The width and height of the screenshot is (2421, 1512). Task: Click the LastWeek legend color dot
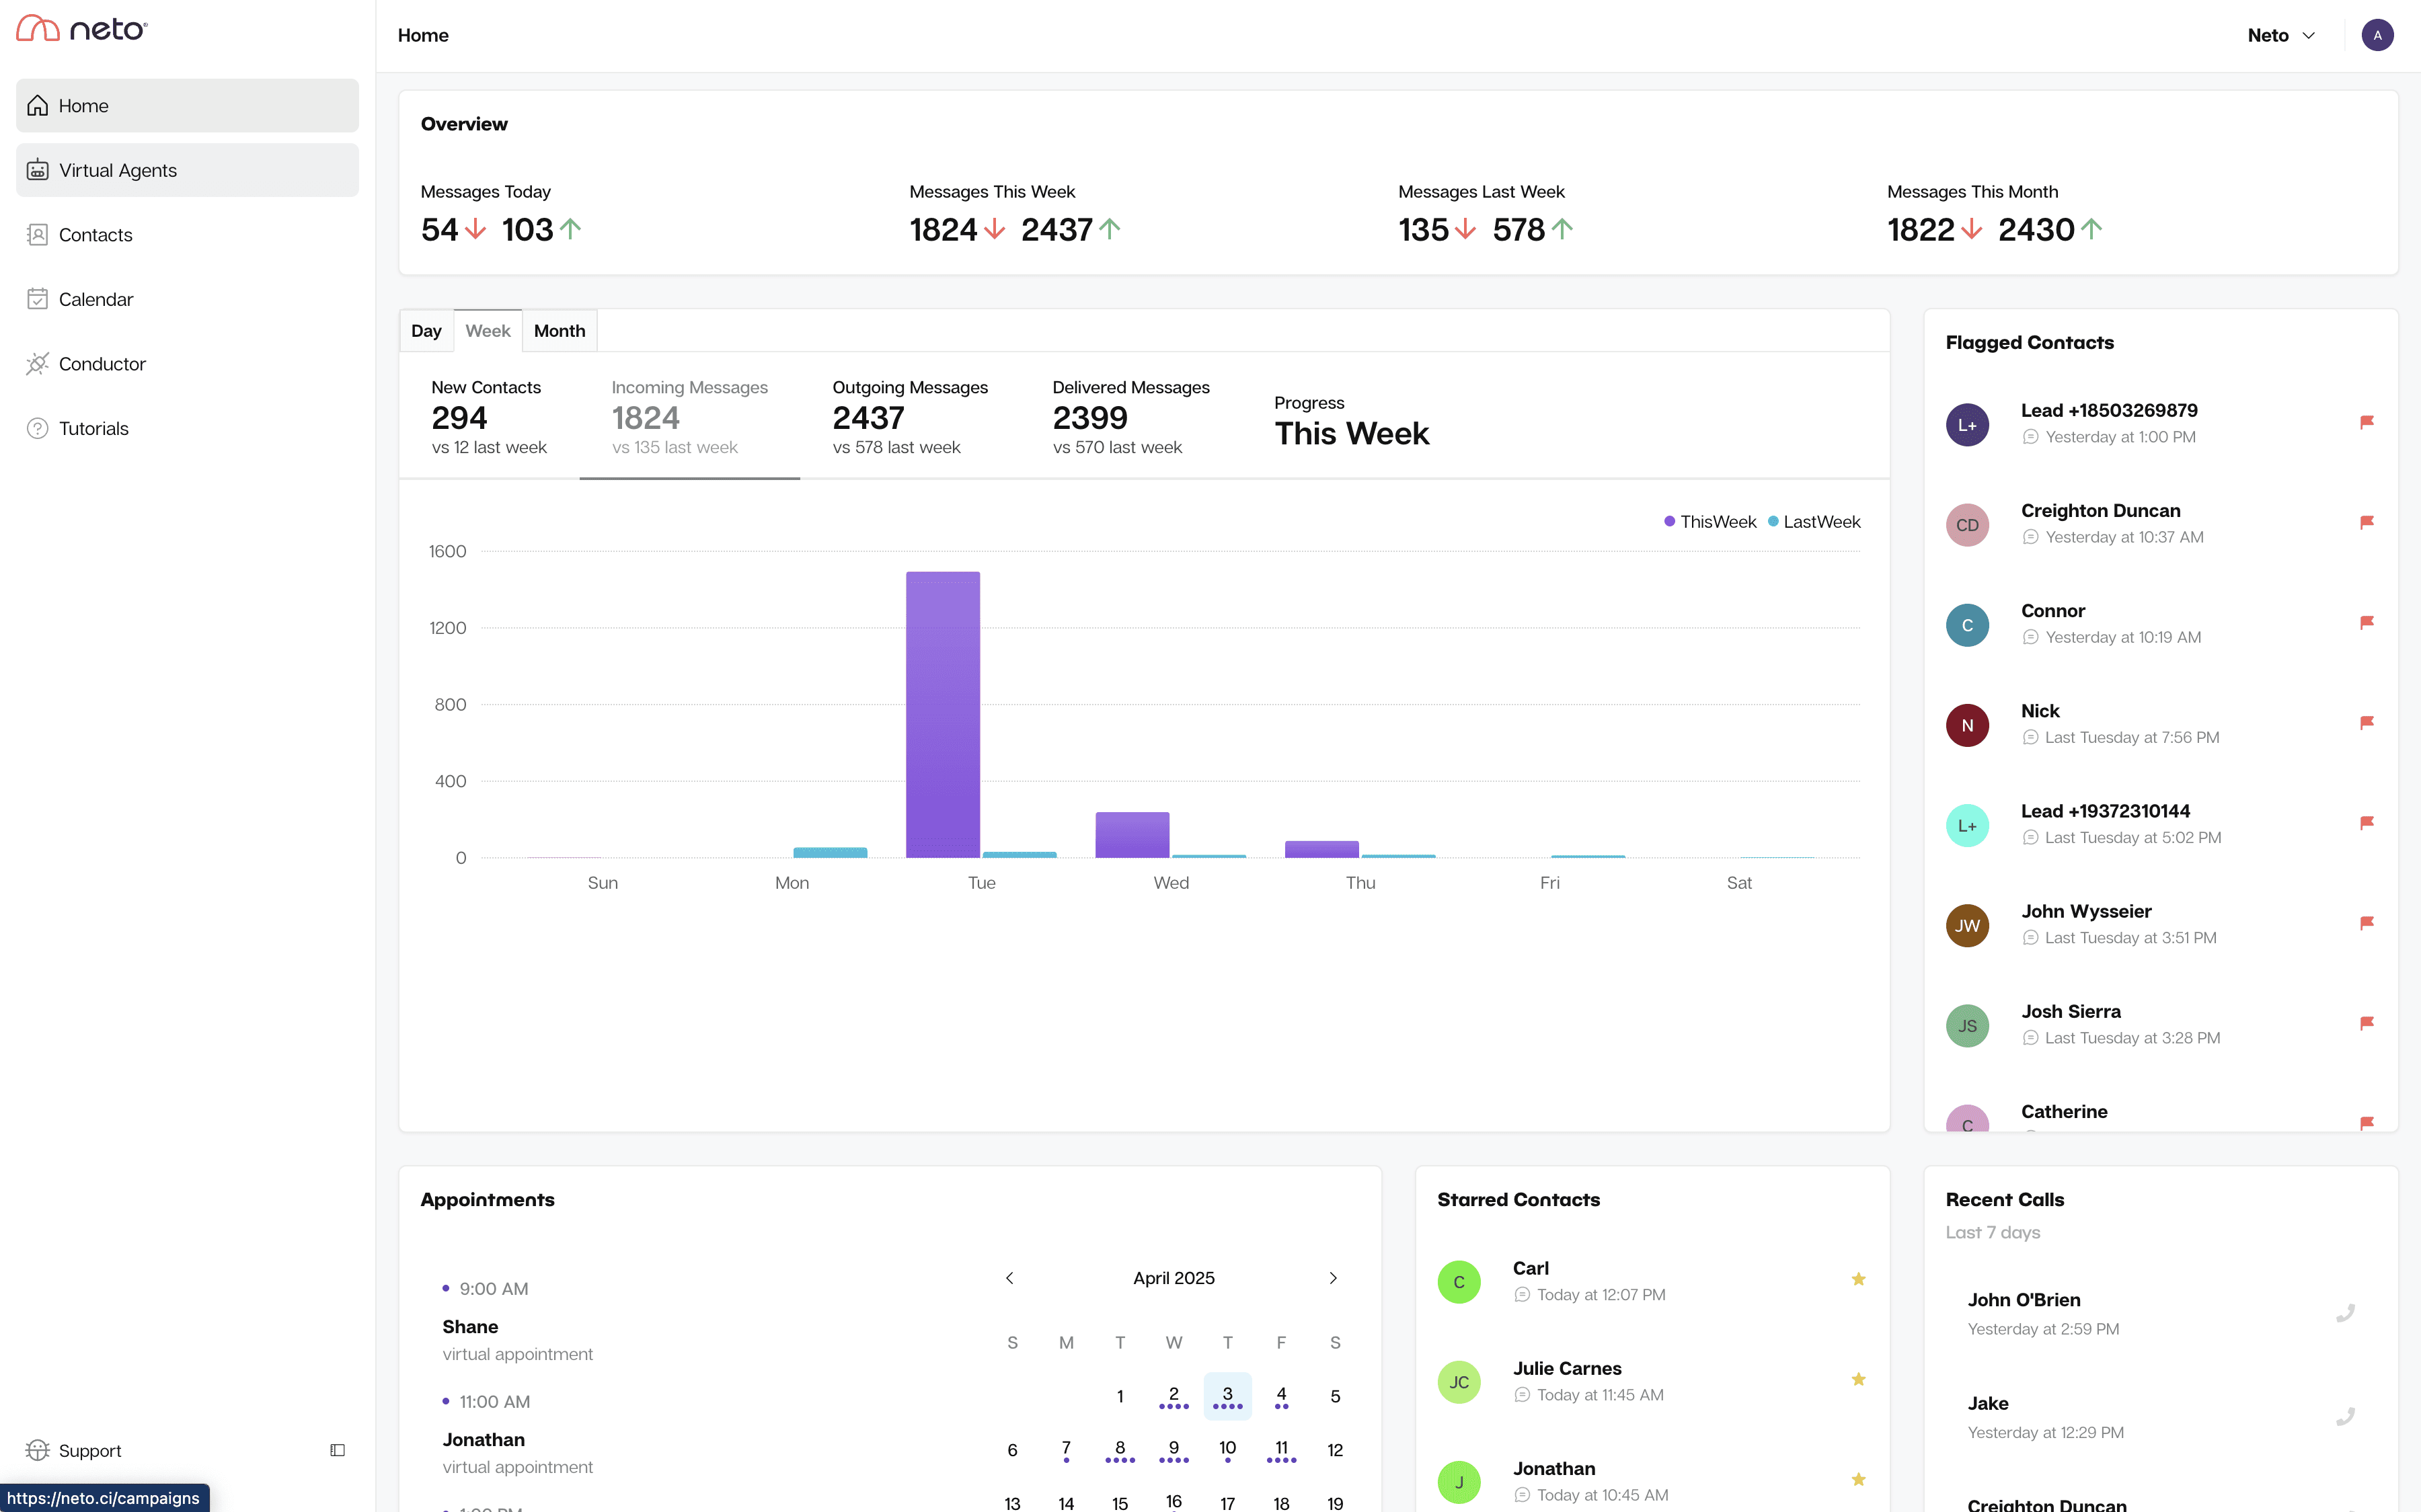click(x=1772, y=521)
